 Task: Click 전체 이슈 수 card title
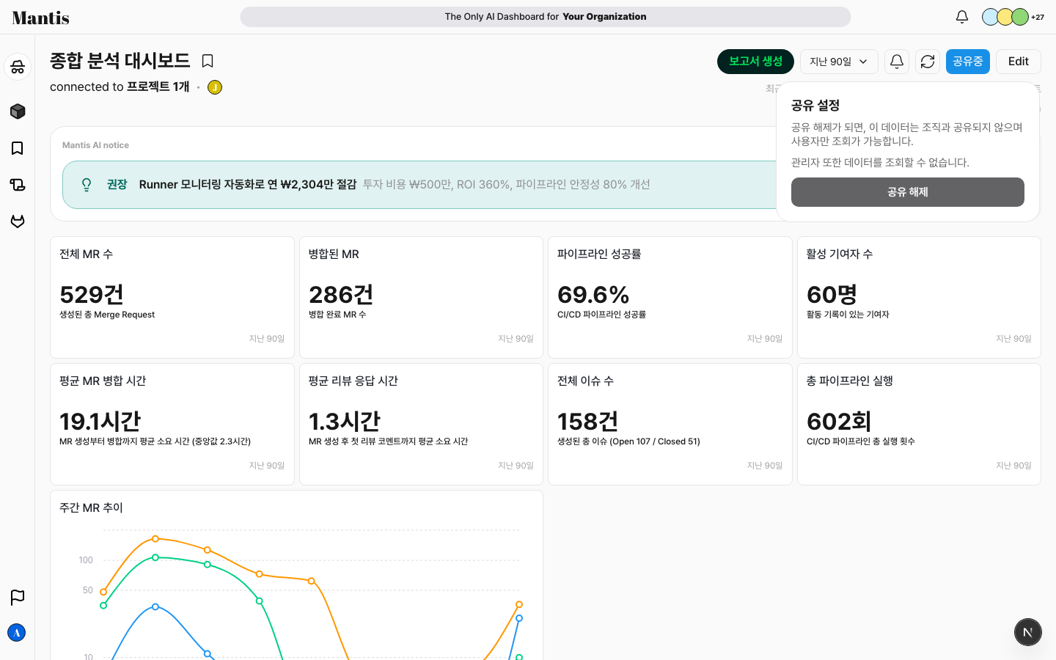[586, 381]
